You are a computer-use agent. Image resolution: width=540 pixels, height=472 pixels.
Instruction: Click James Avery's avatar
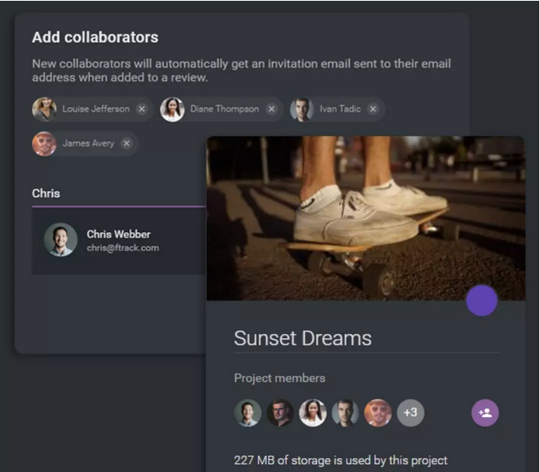click(x=45, y=144)
